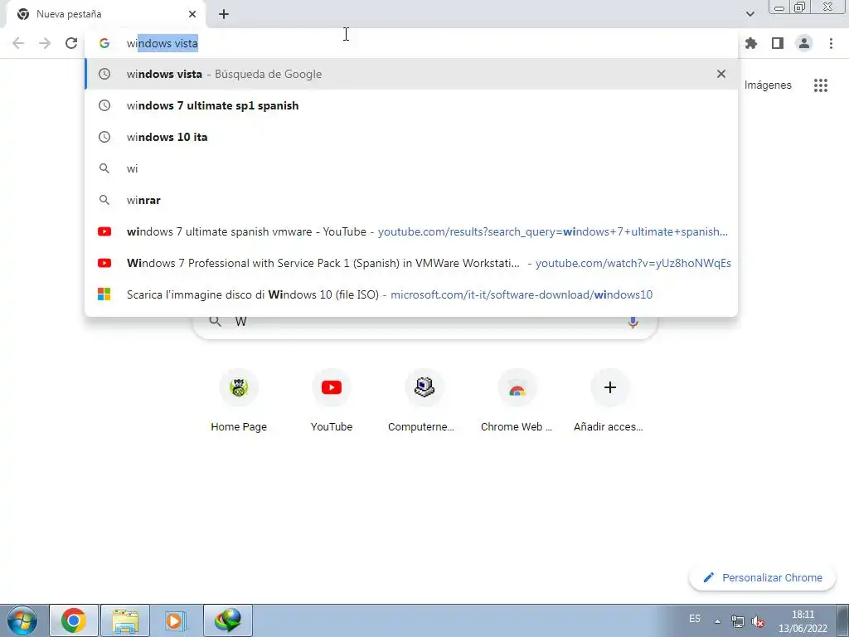Open the tab search chevron
The width and height of the screenshot is (849, 637).
coord(750,14)
